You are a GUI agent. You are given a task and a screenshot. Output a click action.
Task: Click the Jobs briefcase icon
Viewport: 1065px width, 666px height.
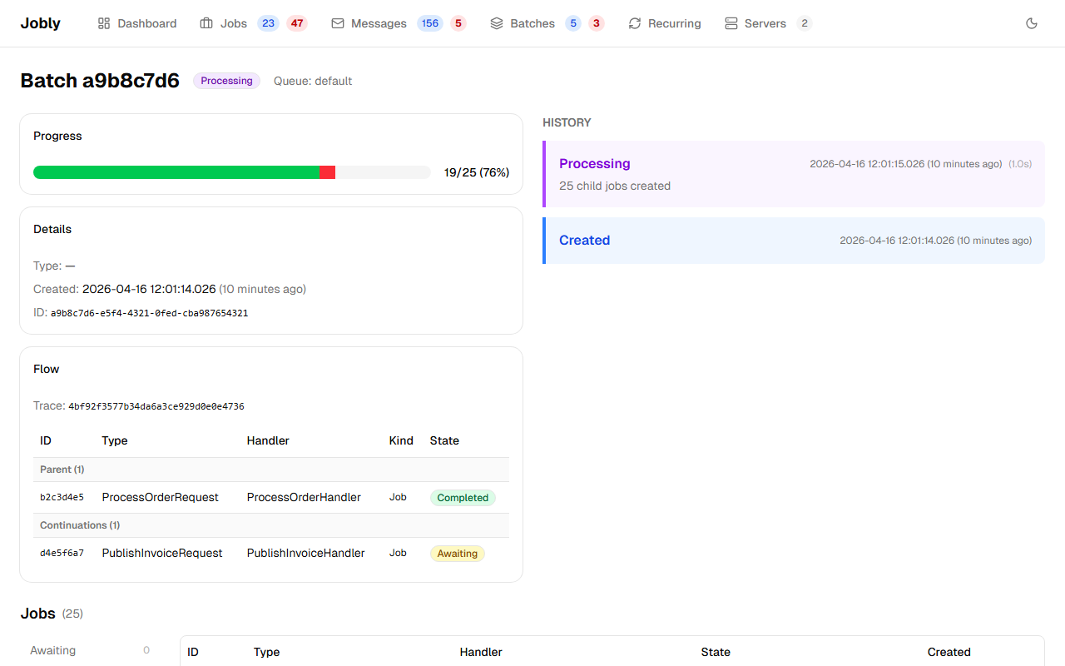[206, 23]
